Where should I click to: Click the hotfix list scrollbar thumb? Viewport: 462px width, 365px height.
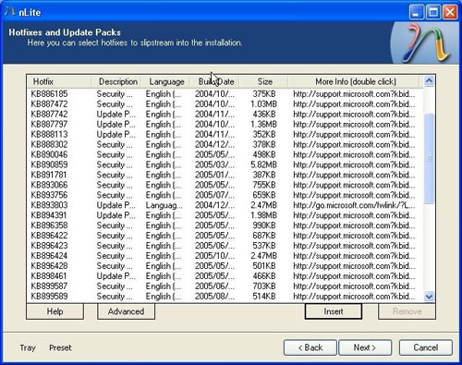pyautogui.click(x=429, y=159)
